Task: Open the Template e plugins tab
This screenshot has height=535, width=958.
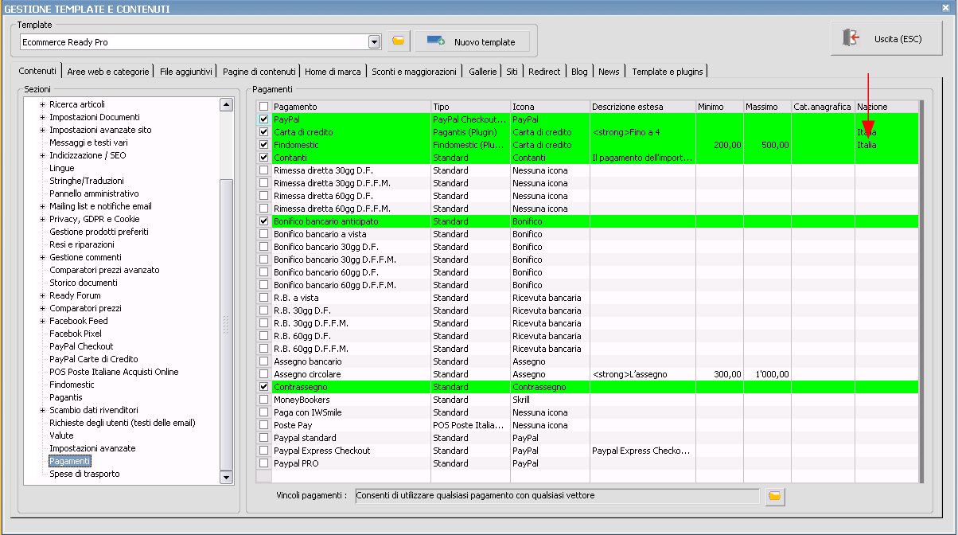Action: (668, 72)
